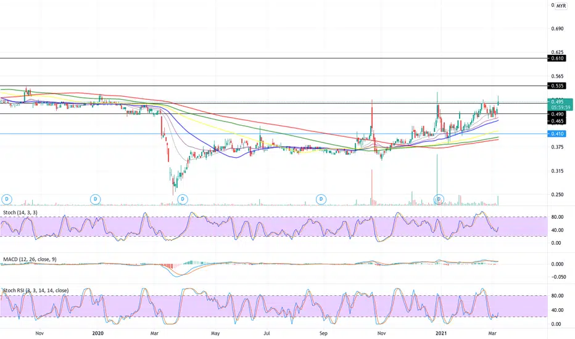Select the 0.535 horizontal line price label
575x339 pixels.
(x=556, y=86)
